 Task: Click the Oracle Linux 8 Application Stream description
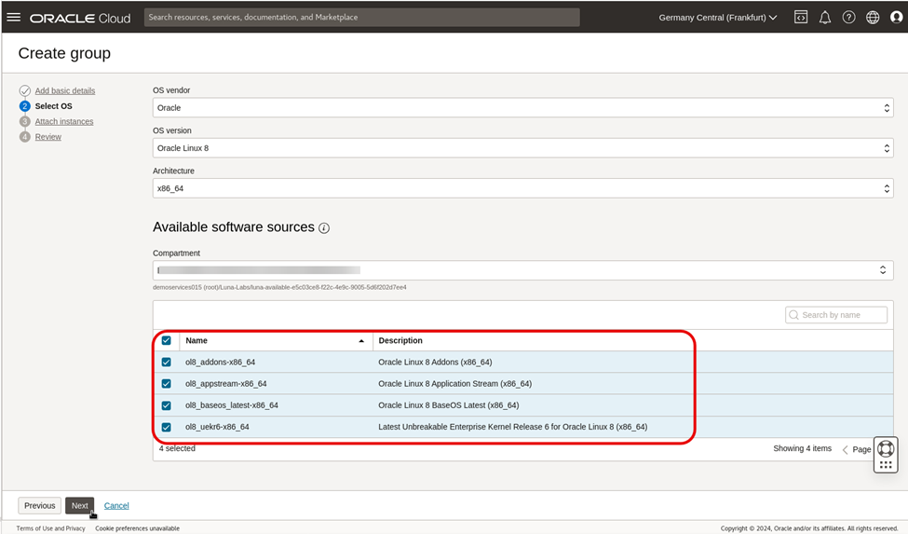(x=454, y=383)
